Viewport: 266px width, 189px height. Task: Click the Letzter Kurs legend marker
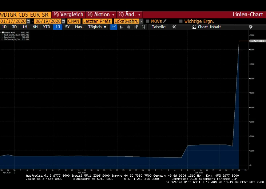pyautogui.click(x=3, y=33)
